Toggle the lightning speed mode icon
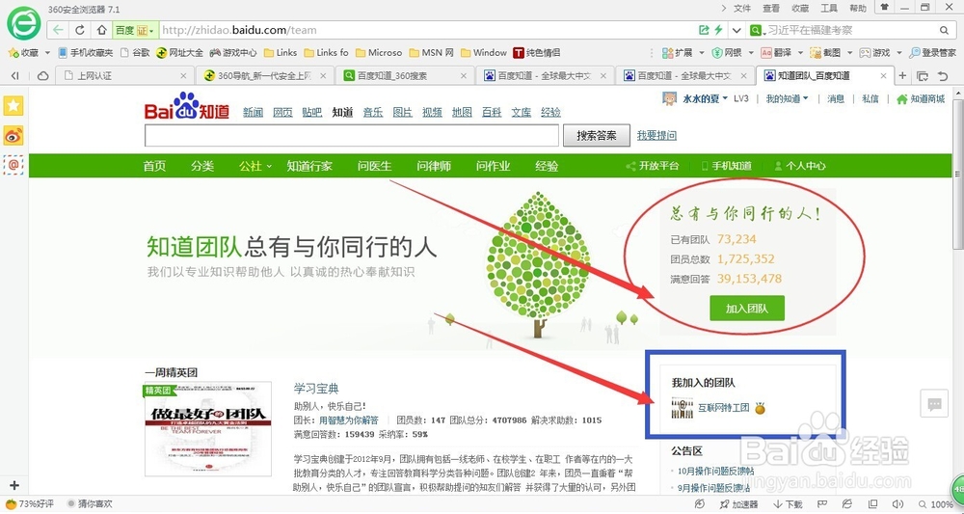964x514 pixels. (x=718, y=30)
